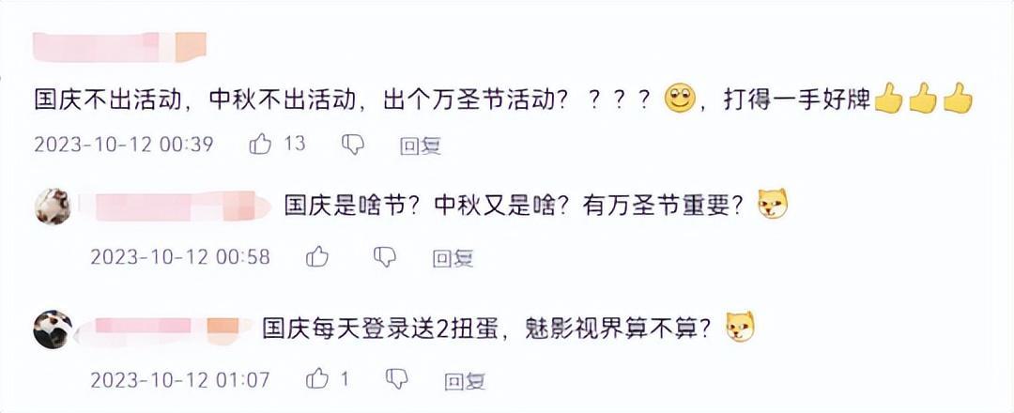
Task: Open avatar of the 国庆是啥节 commenter
Action: tap(53, 206)
